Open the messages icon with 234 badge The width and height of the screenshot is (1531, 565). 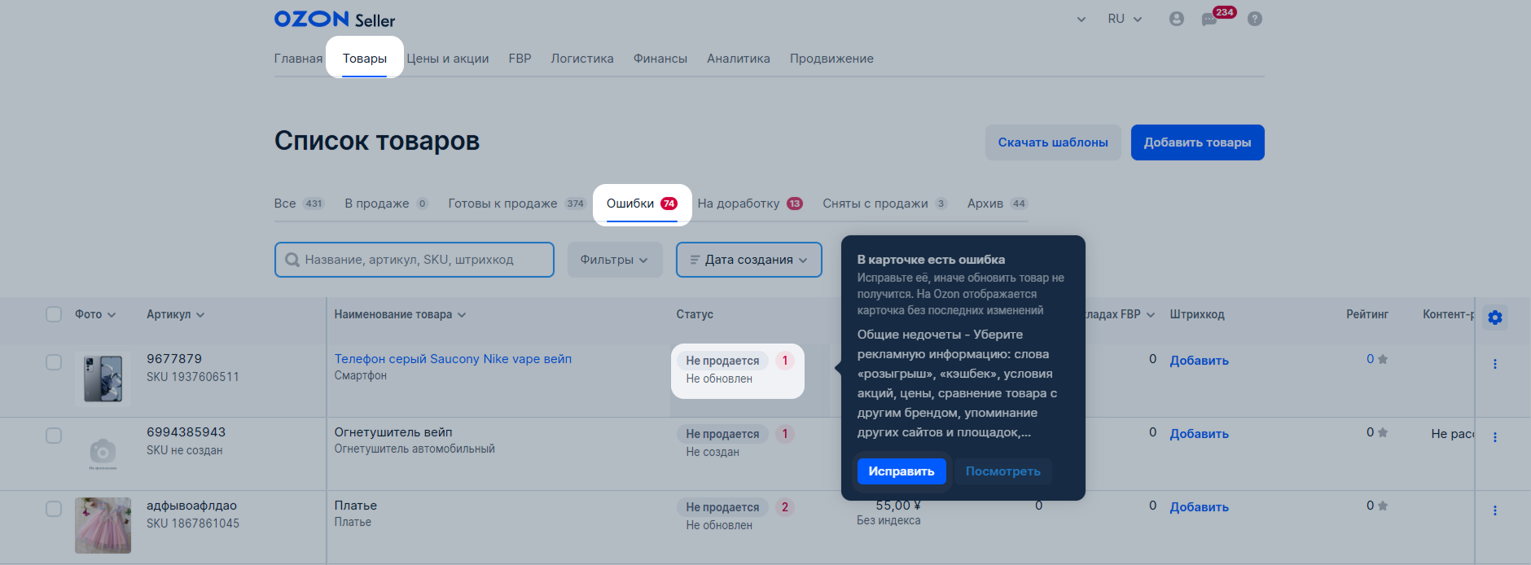click(1217, 17)
